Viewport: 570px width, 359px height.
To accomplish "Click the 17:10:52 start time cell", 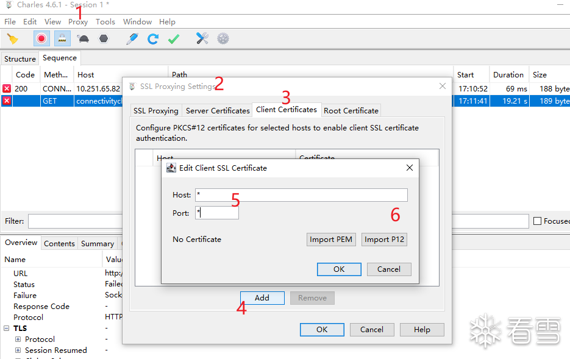I will tap(473, 88).
